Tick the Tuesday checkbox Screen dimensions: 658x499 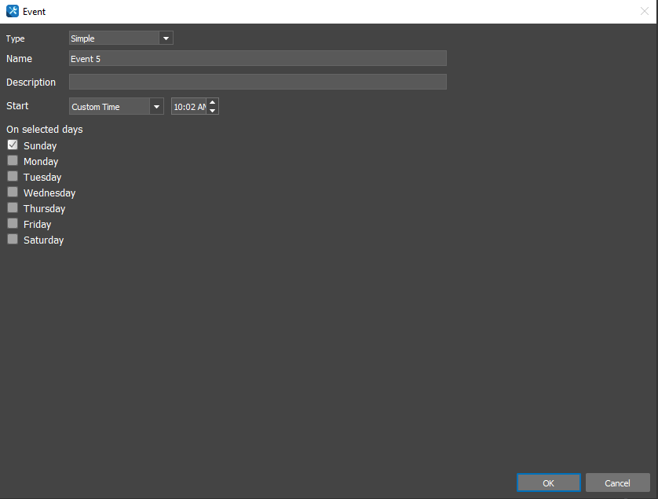pyautogui.click(x=13, y=177)
